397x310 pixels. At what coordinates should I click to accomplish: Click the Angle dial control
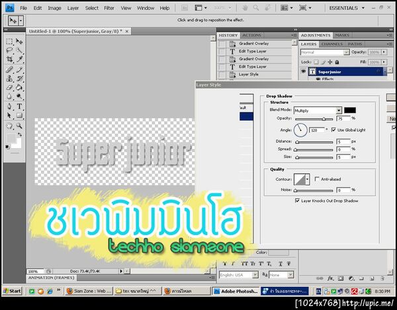pos(300,130)
